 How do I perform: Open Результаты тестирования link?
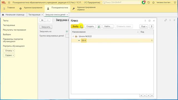coord(14,30)
